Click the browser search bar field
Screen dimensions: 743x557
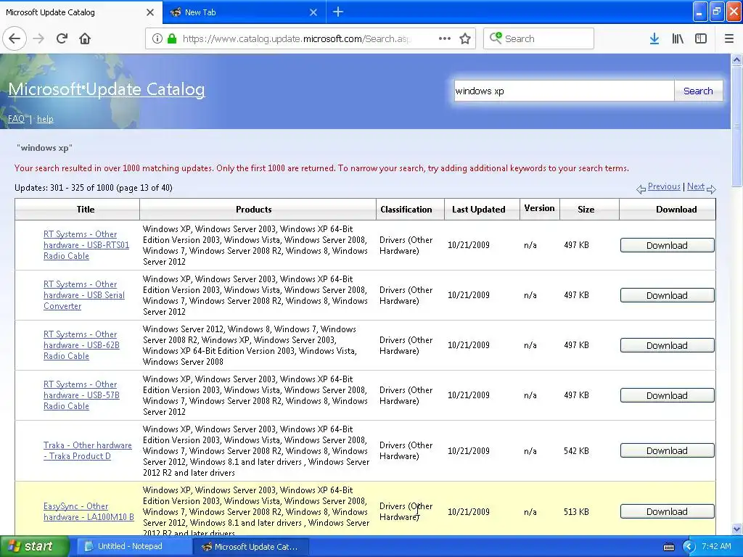(539, 39)
